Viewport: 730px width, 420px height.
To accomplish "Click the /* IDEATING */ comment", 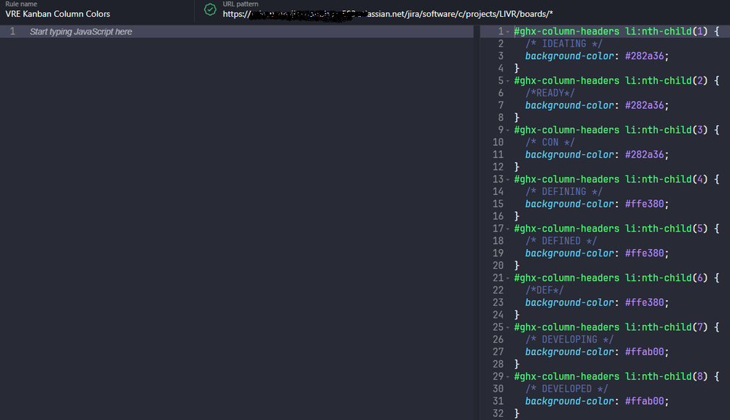I will click(x=564, y=44).
